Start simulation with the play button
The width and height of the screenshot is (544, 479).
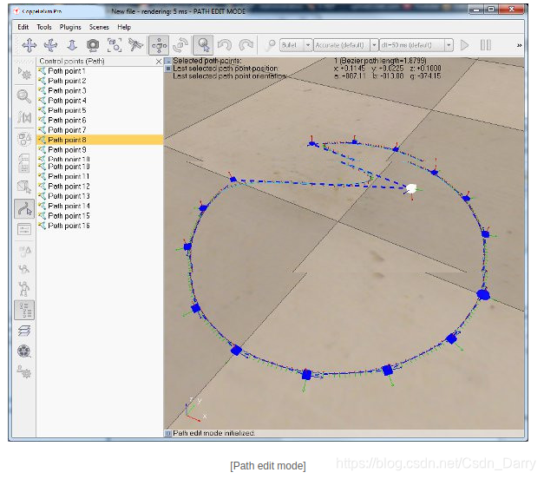click(464, 45)
